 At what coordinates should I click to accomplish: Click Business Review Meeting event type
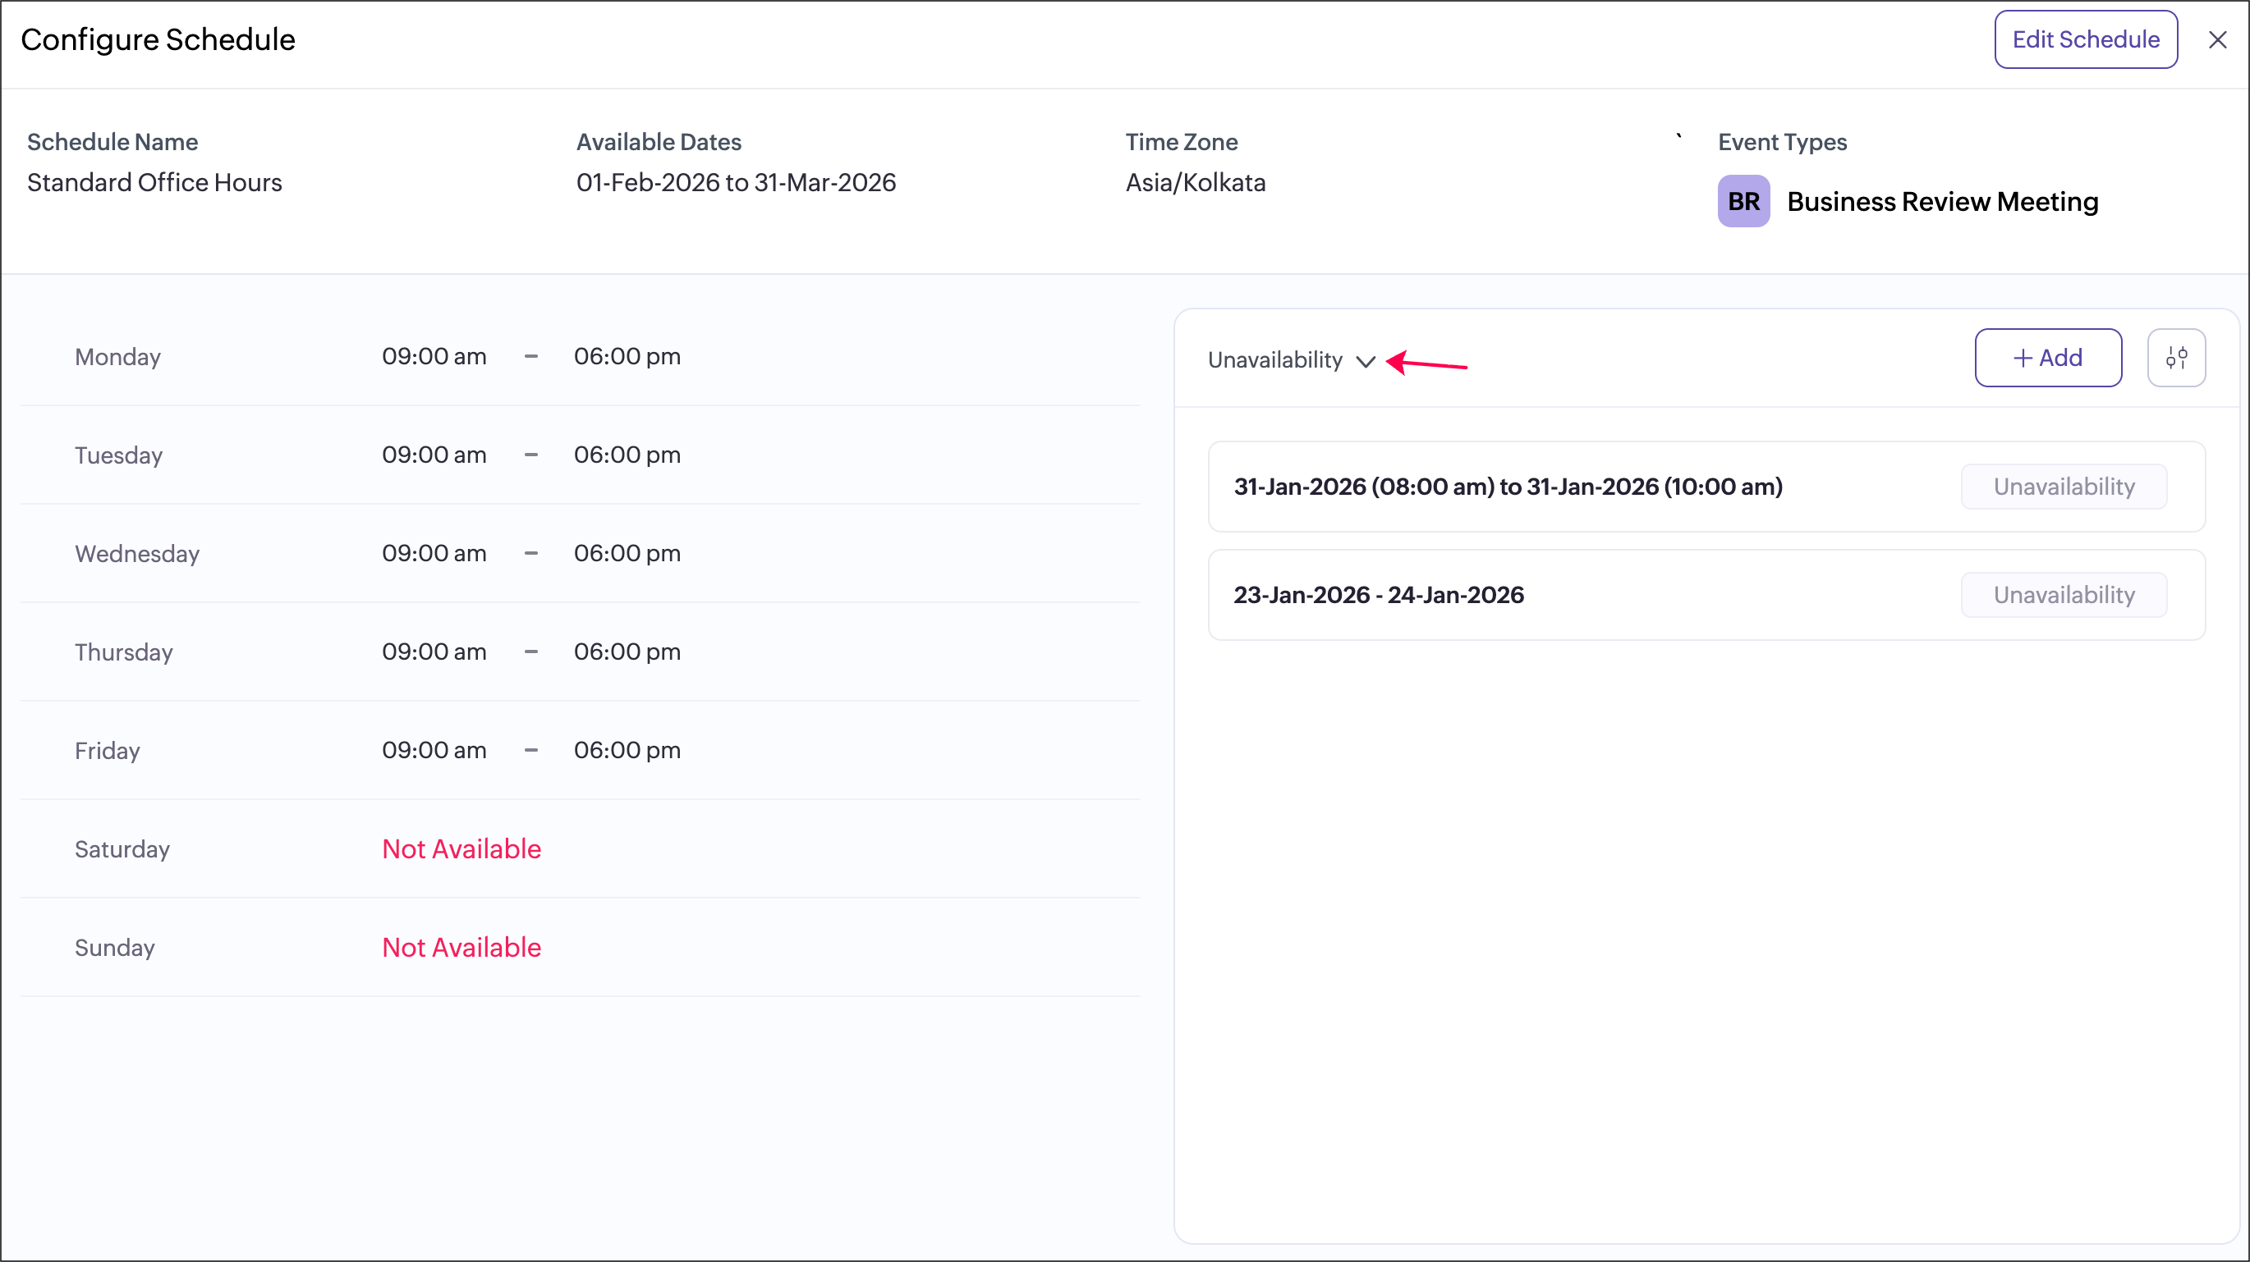[x=1942, y=202]
